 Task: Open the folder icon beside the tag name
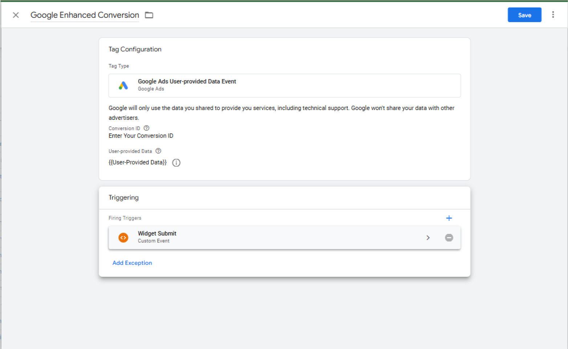[149, 15]
